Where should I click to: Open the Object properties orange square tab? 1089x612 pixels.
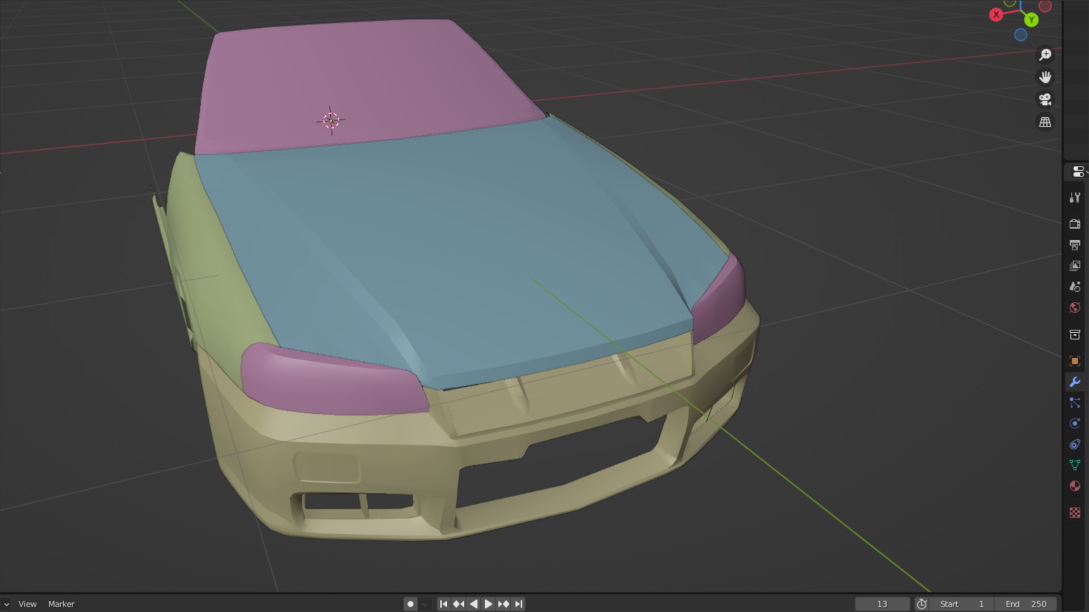(x=1074, y=361)
